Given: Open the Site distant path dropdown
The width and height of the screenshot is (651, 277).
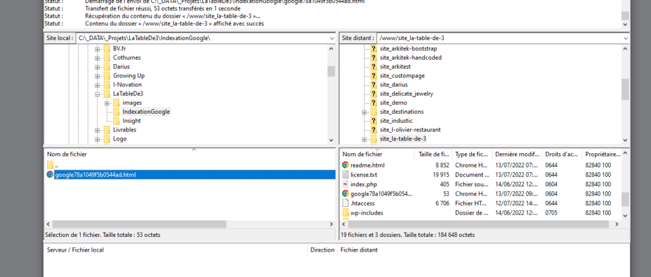Looking at the screenshot, I should pyautogui.click(x=626, y=39).
